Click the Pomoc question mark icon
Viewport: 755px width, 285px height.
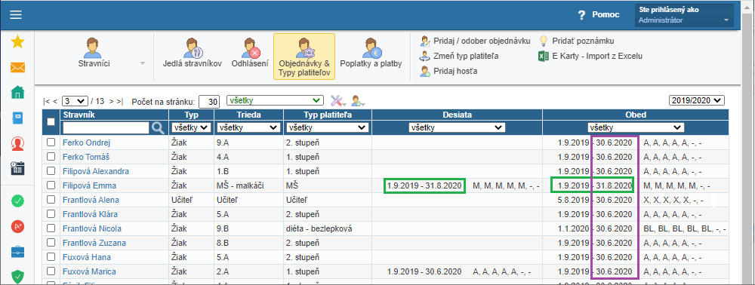581,15
